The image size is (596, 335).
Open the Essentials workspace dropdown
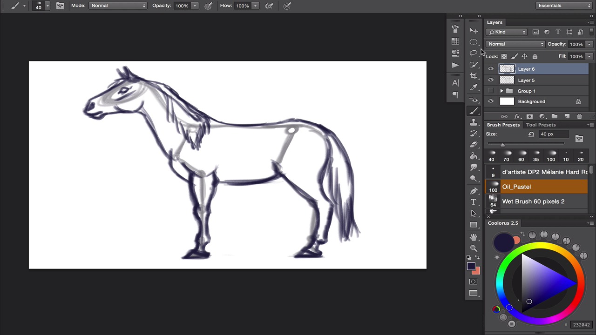[x=563, y=6]
